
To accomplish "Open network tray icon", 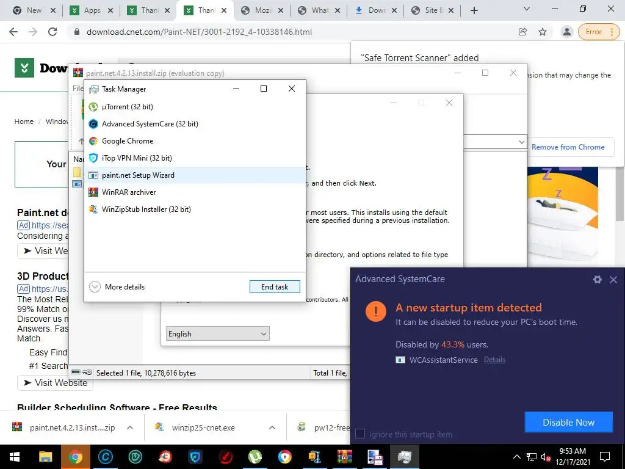I will tap(532, 457).
